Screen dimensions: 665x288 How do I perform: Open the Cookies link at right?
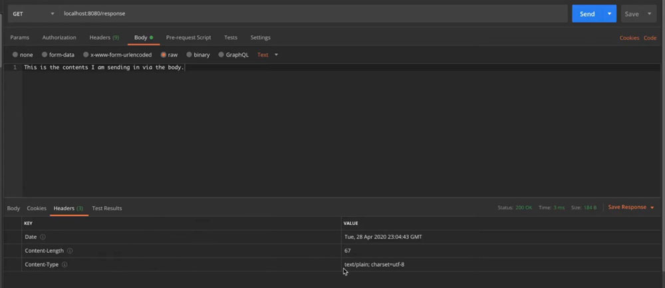(x=629, y=38)
